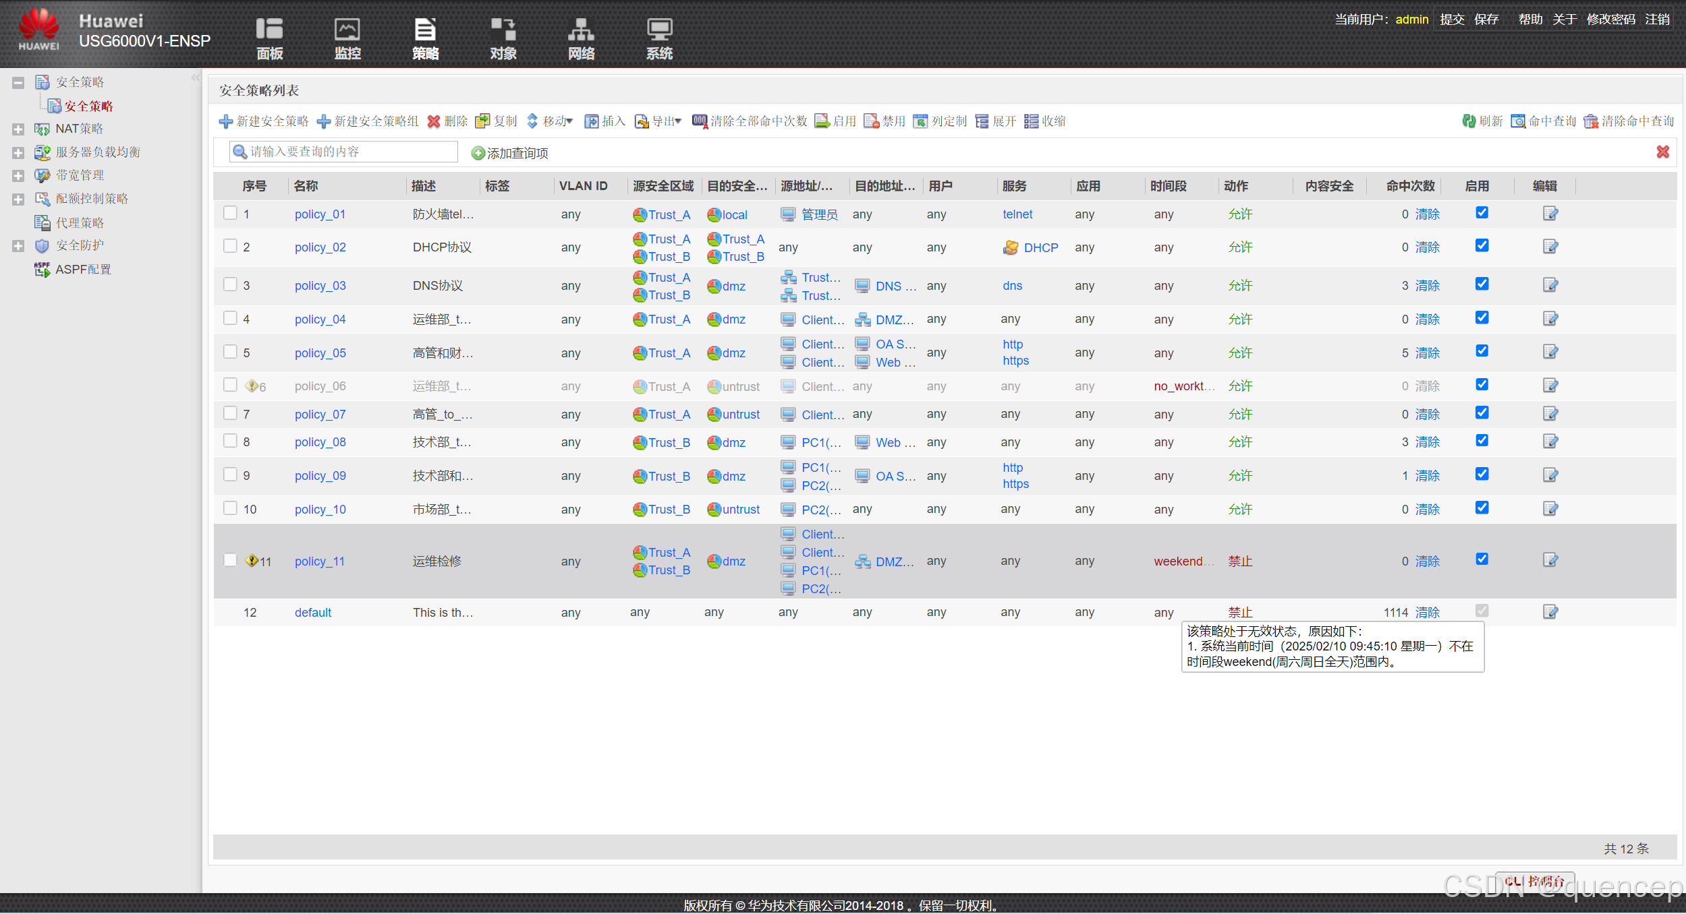Click clear all hit counts (清除全部命中次数)

point(750,121)
